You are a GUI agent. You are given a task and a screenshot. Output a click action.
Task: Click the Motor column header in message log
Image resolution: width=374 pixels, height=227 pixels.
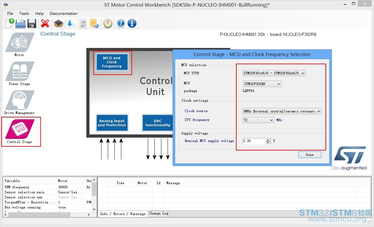click(x=142, y=183)
